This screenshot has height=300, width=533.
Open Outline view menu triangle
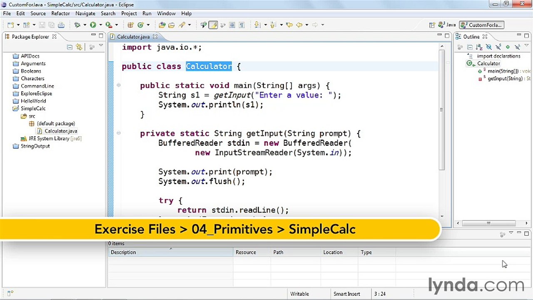(526, 45)
